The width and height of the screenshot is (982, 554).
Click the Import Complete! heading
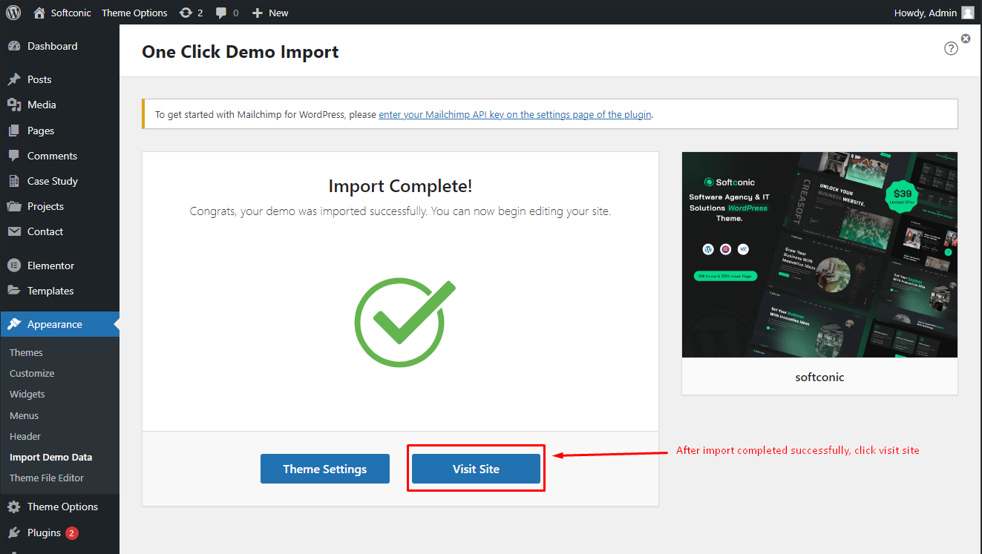400,185
